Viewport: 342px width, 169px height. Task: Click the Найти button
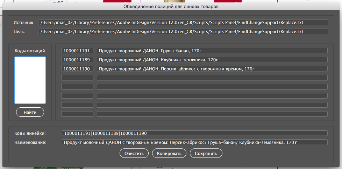coord(30,112)
